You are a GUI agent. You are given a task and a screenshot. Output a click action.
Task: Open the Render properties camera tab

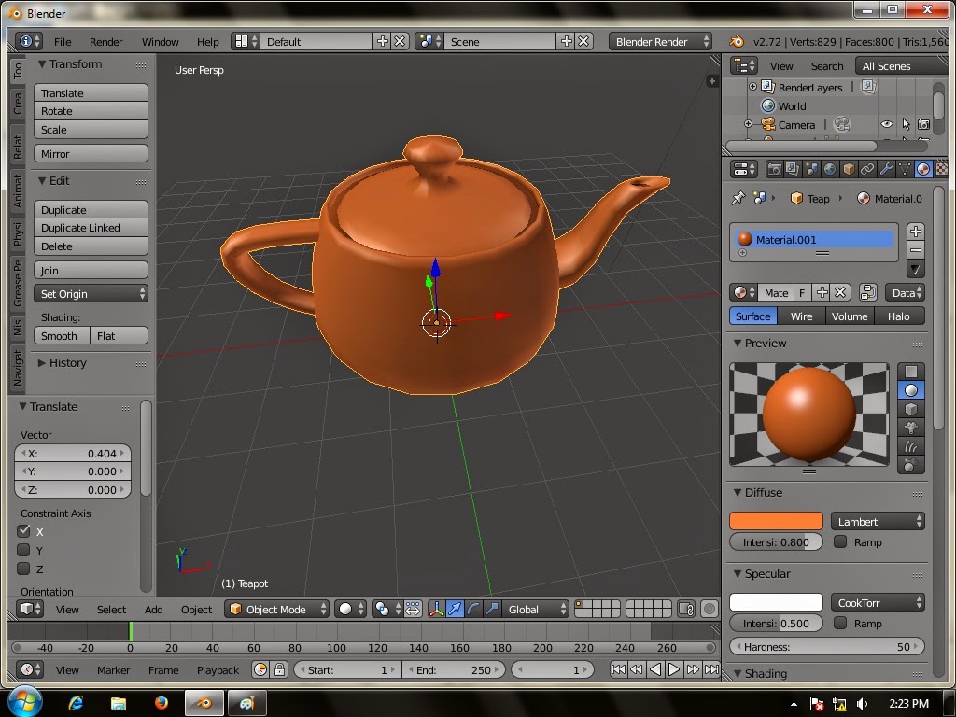(x=774, y=169)
